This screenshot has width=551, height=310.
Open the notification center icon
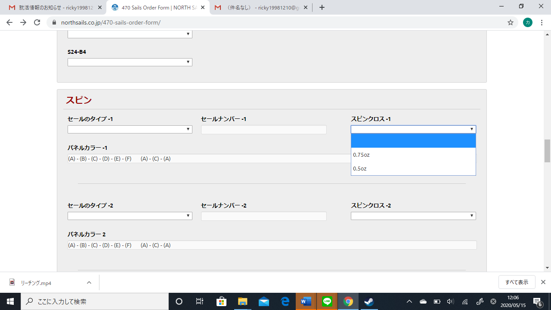pos(538,301)
